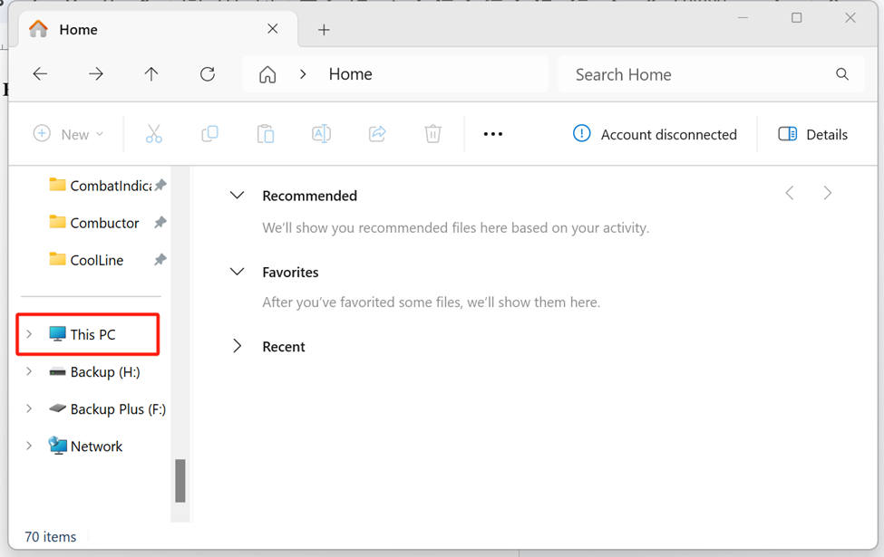Click the Copy icon in toolbar
Viewport: 884px width, 557px height.
[209, 134]
